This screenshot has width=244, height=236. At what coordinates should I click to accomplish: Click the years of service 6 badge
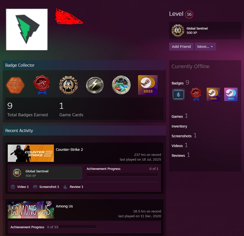pos(178,94)
